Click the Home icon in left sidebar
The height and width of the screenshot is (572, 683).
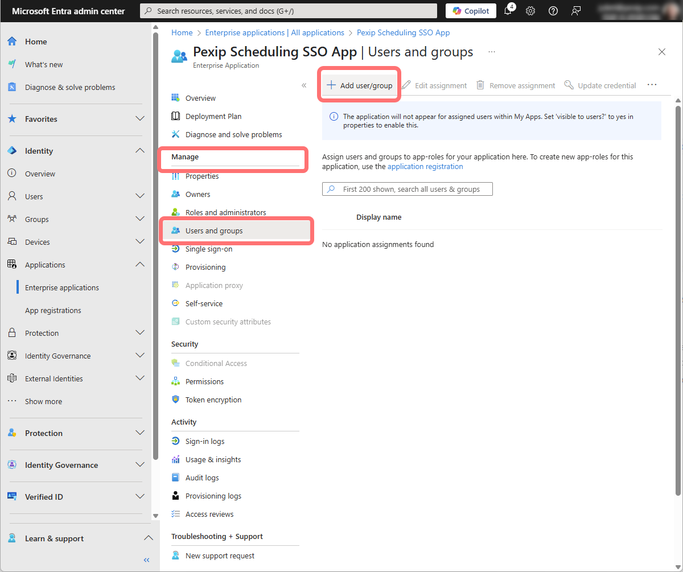[x=12, y=42]
